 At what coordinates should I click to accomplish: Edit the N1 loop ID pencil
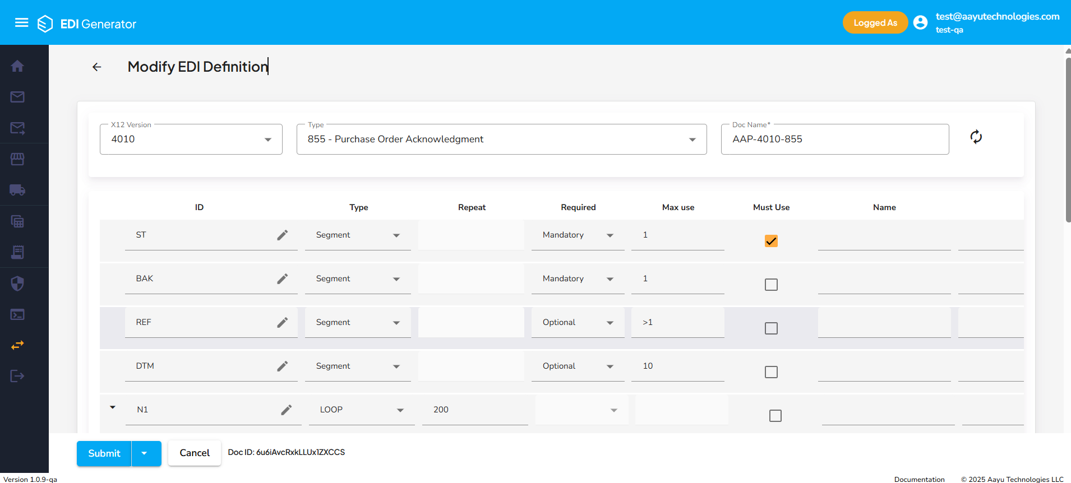(x=287, y=410)
